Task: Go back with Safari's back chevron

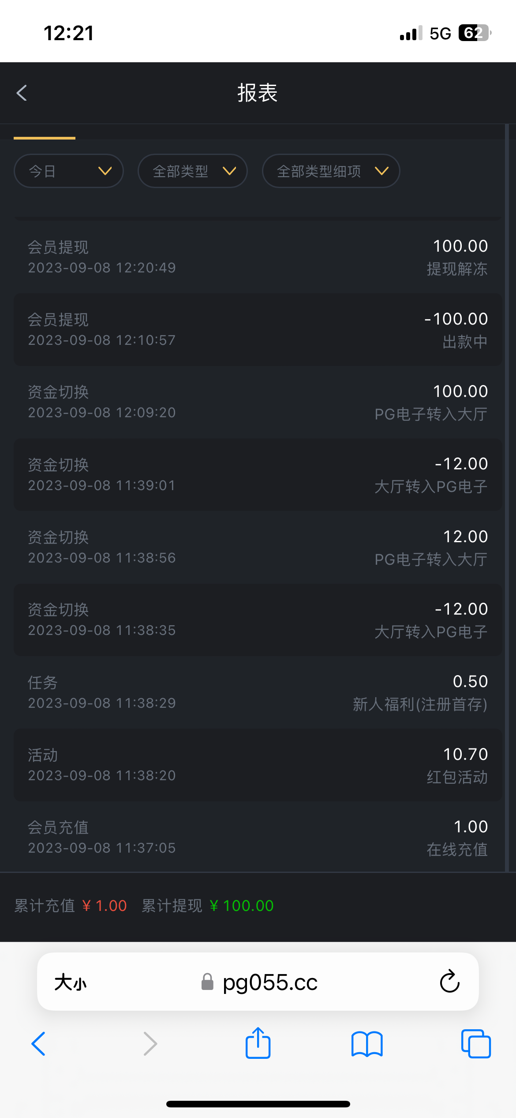Action: [x=38, y=1044]
